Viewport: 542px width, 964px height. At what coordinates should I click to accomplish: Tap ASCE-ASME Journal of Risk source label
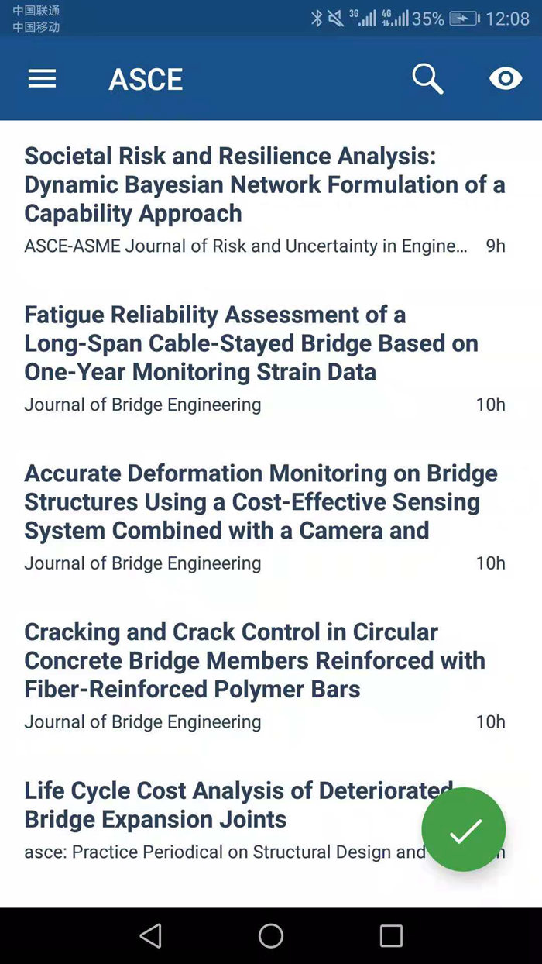pos(245,246)
